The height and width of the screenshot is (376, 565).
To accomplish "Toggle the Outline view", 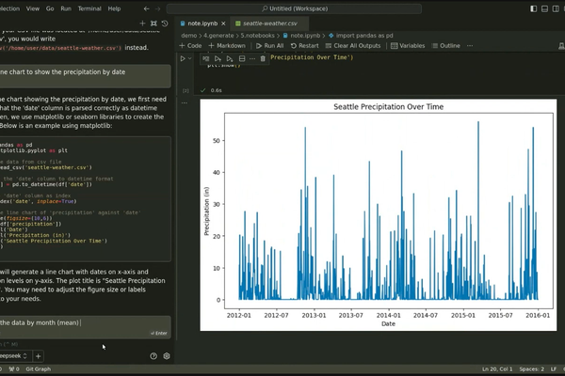I will click(446, 45).
